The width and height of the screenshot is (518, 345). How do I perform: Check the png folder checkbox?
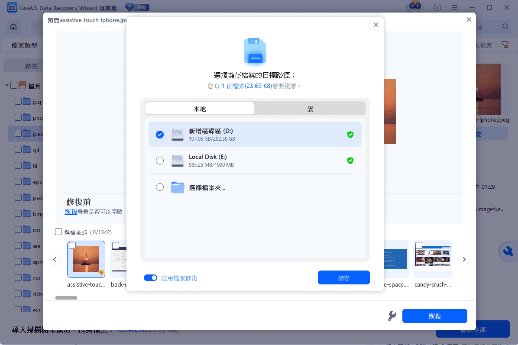click(18, 117)
